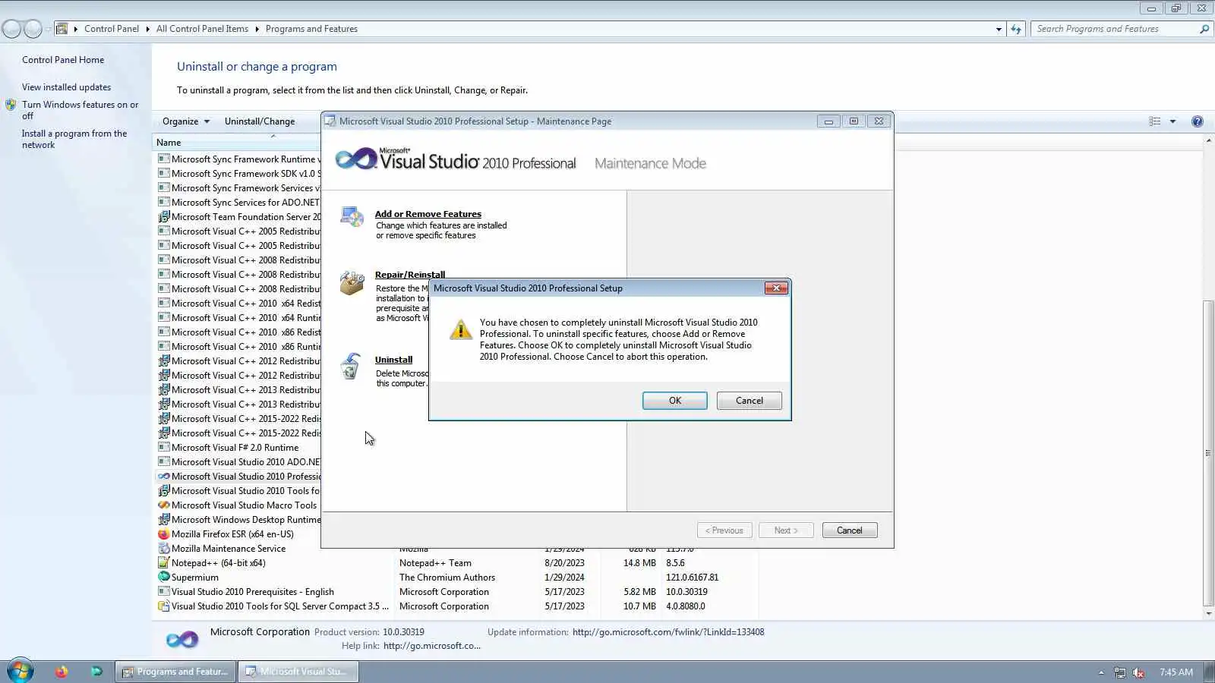
Task: Show hidden system tray icons
Action: click(1101, 672)
